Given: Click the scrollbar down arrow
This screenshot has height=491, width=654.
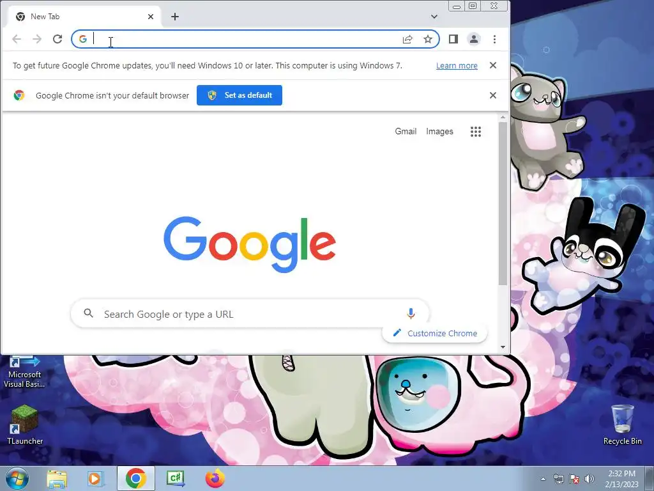Looking at the screenshot, I should pos(503,347).
